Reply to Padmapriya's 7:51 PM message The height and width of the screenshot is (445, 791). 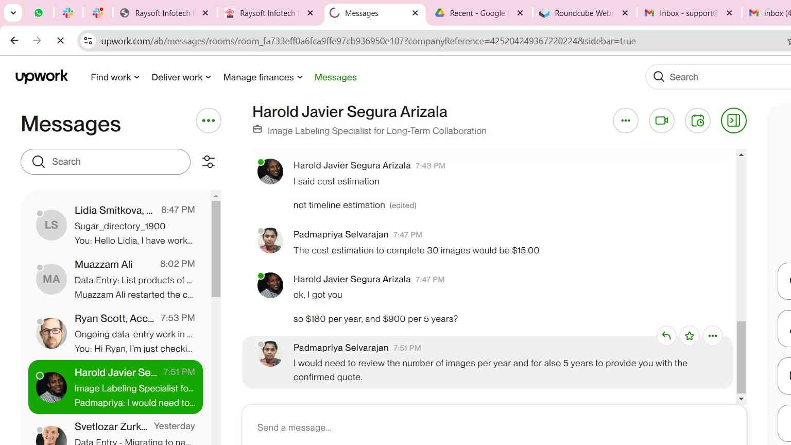666,336
